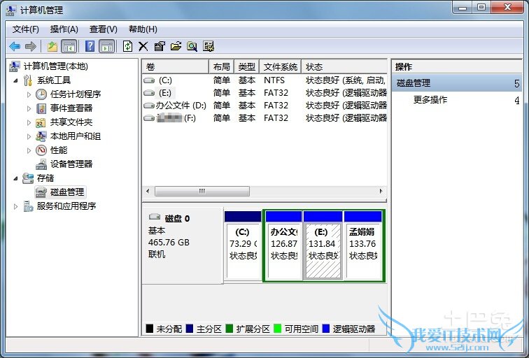Click the forward arrow toolbar icon
This screenshot has height=358, width=529.
coord(31,46)
